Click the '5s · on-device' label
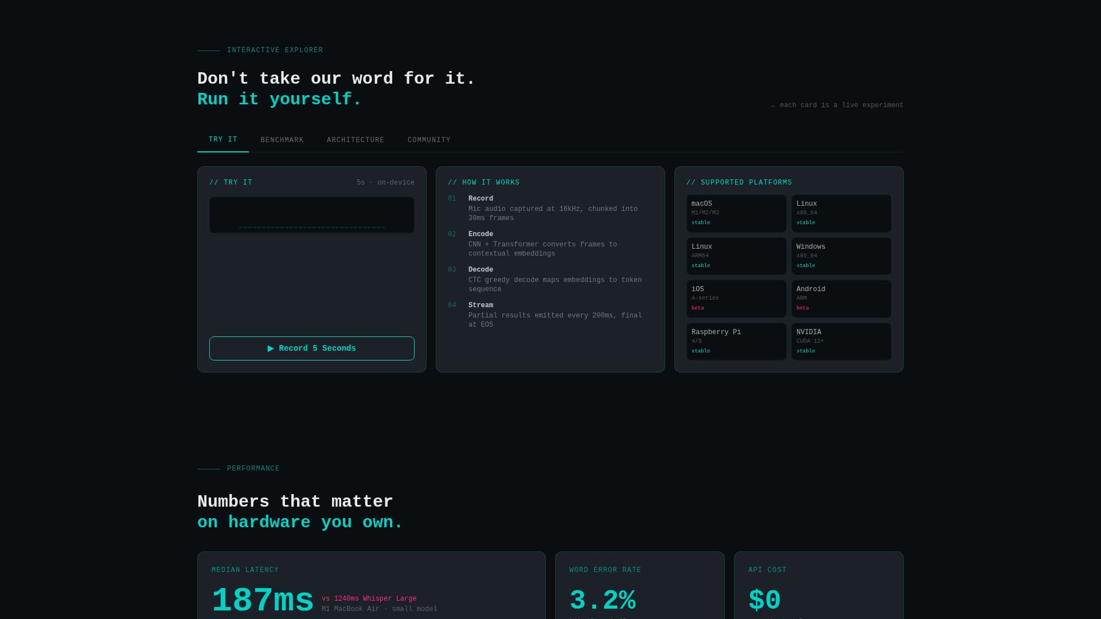The width and height of the screenshot is (1101, 619). coord(385,183)
